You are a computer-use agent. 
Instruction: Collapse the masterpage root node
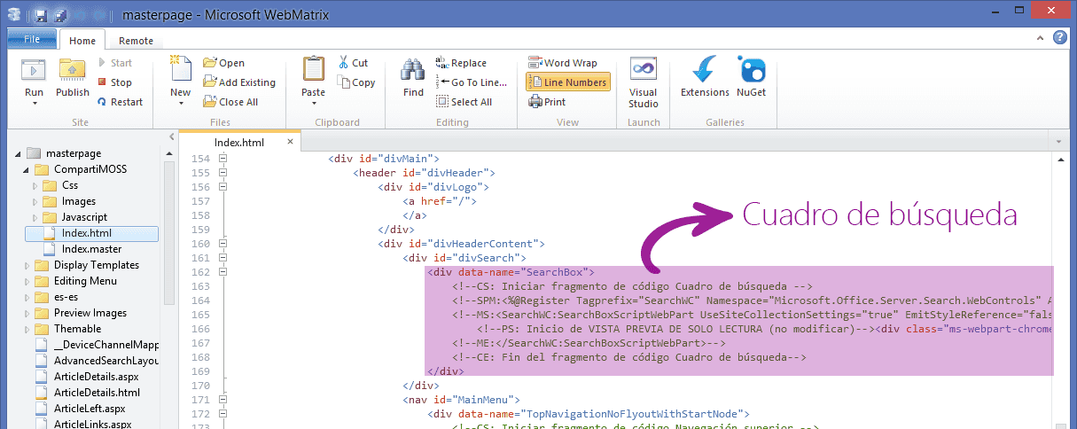19,153
